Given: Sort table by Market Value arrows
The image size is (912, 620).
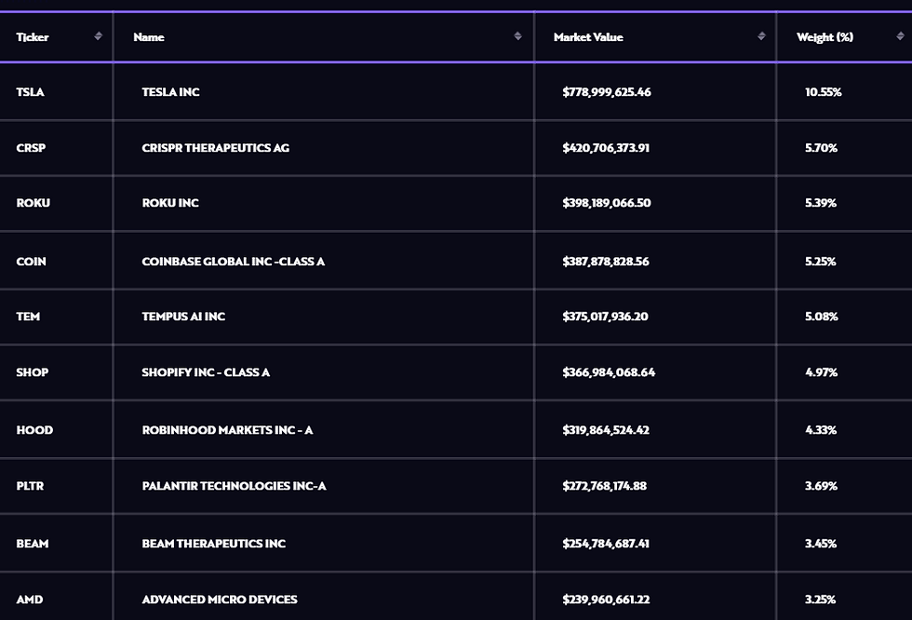Looking at the screenshot, I should [x=761, y=36].
